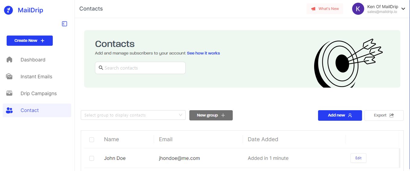Go to Instant Emails in sidebar
The image size is (410, 171).
pyautogui.click(x=37, y=76)
